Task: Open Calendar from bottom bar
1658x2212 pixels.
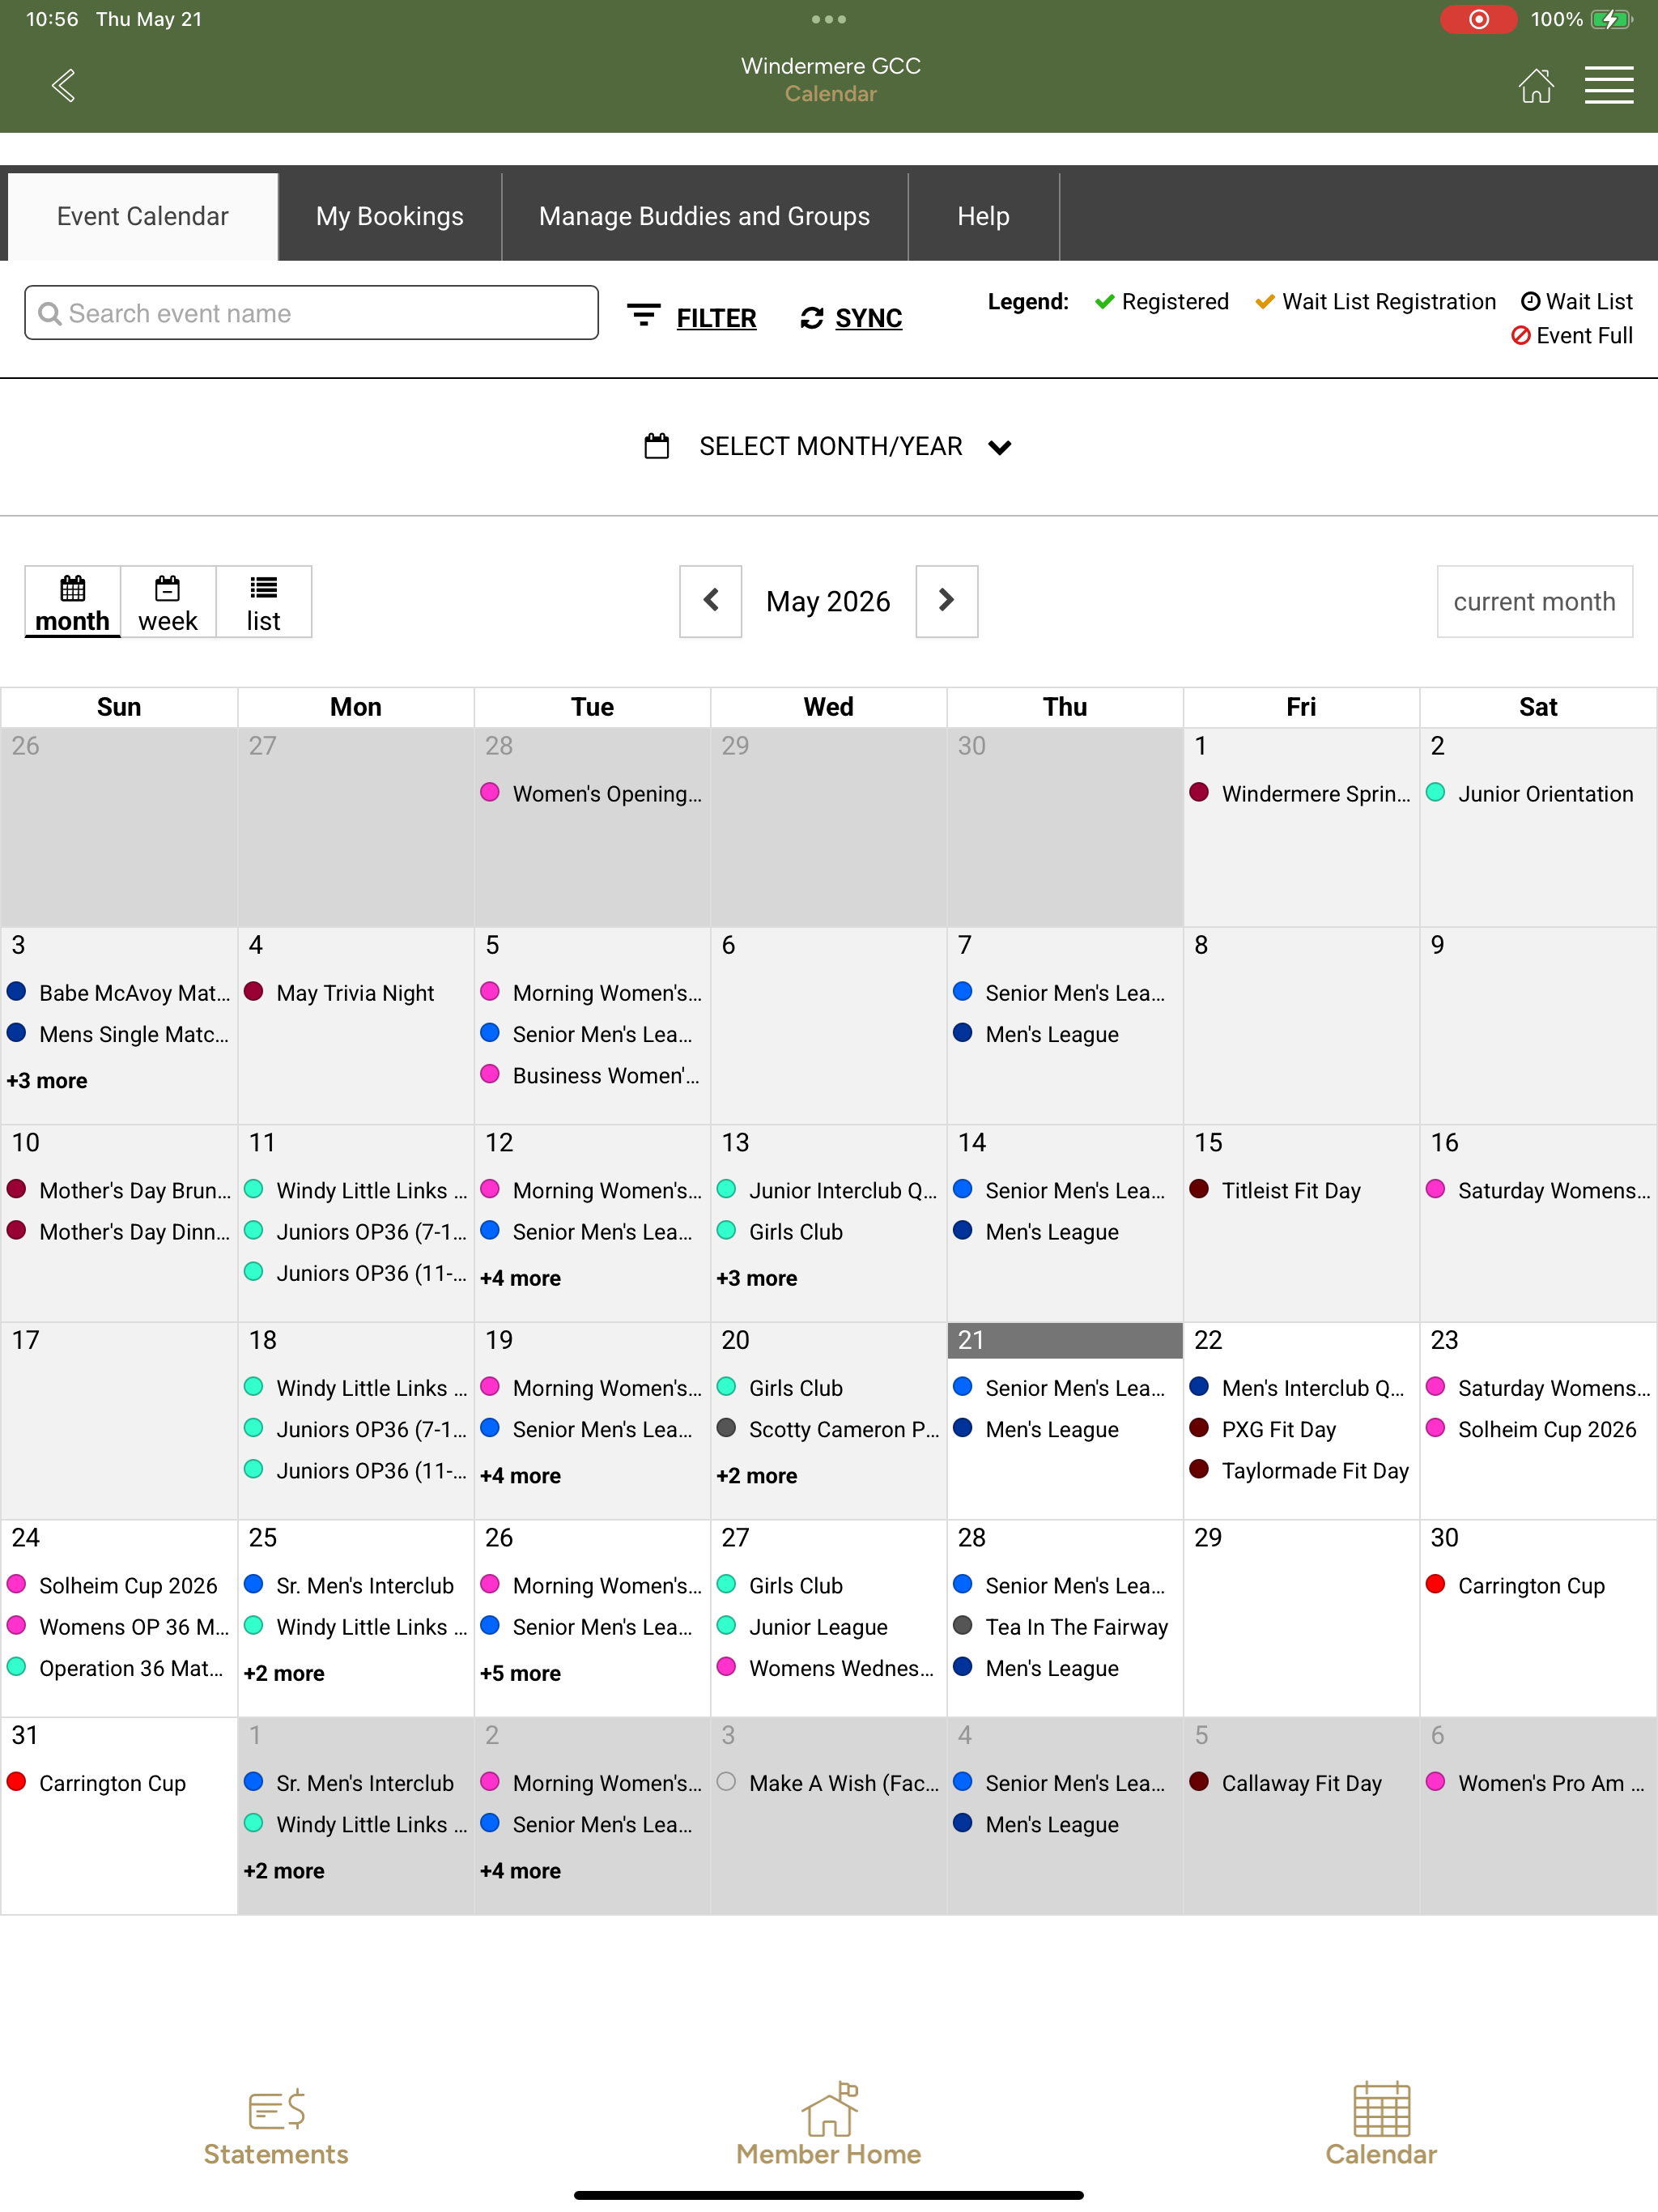Action: tap(1381, 2125)
